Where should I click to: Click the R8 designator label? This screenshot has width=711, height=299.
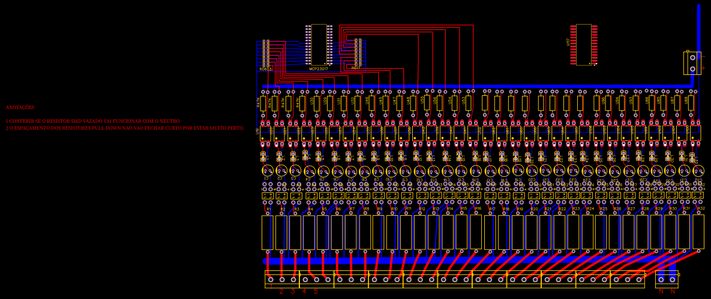coord(367,209)
